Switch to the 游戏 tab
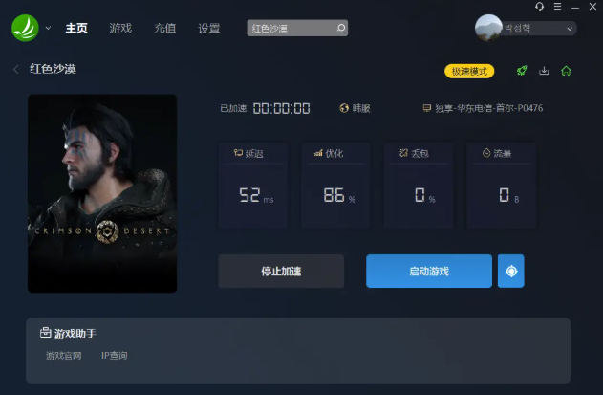 (120, 28)
